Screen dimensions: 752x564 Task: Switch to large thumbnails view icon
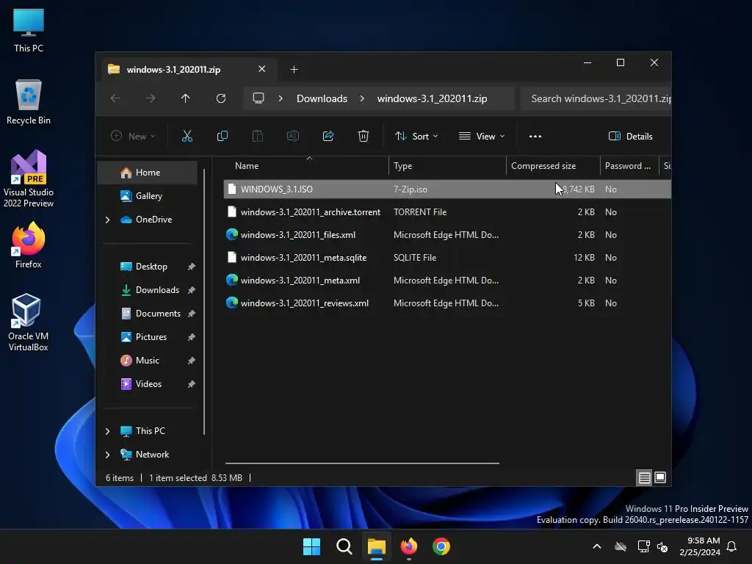coord(660,477)
